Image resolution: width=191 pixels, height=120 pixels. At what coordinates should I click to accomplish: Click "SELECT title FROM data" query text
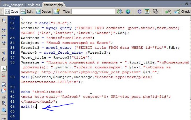coord(104,48)
